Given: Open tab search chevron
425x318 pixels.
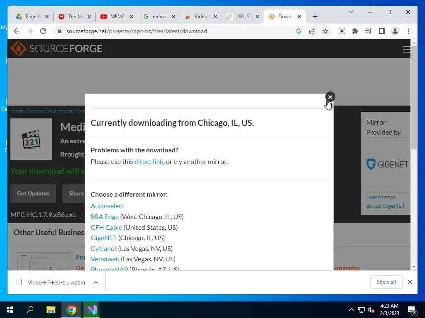Looking at the screenshot, I should coord(350,12).
